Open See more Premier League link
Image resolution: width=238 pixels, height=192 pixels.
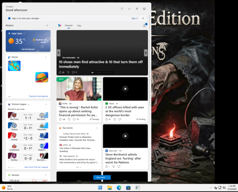36,167
